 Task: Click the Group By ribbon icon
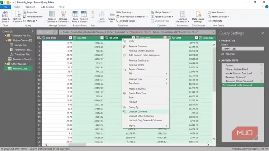112,14
